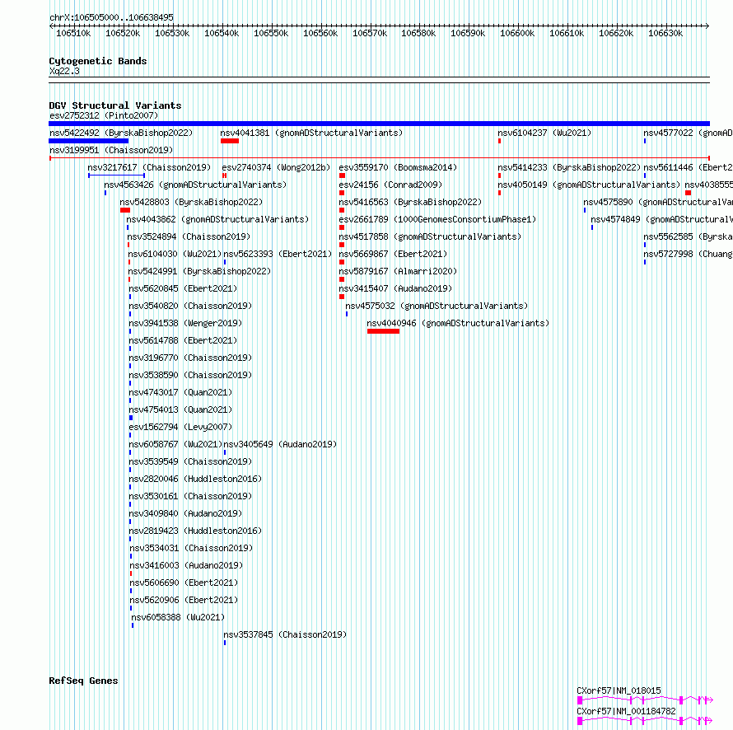The width and height of the screenshot is (733, 730).
Task: Open nsv3409840 (Audano2019) variant
Action: tap(185, 513)
